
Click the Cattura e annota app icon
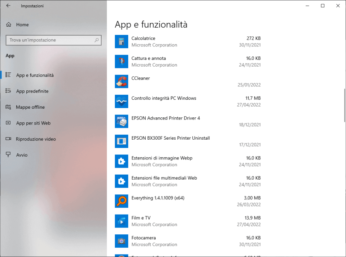click(x=121, y=62)
